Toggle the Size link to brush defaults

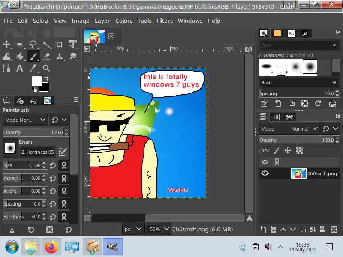[64, 165]
